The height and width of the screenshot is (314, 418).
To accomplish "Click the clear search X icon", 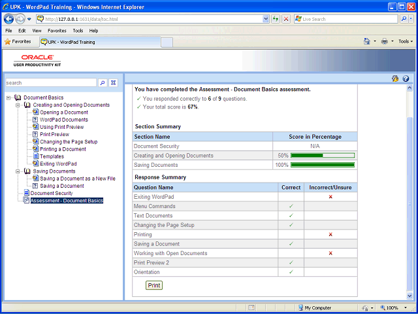I will [113, 83].
